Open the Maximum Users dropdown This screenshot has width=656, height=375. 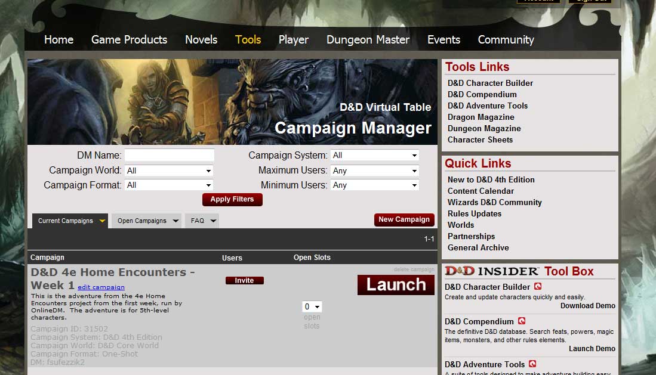pyautogui.click(x=374, y=171)
